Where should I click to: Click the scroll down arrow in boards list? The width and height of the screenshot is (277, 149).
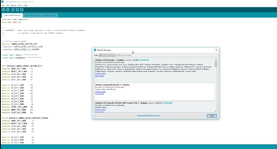tap(216, 111)
